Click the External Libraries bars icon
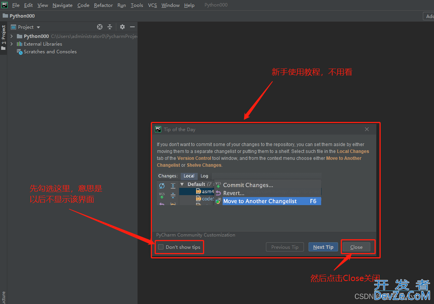This screenshot has width=434, height=304. (x=19, y=44)
